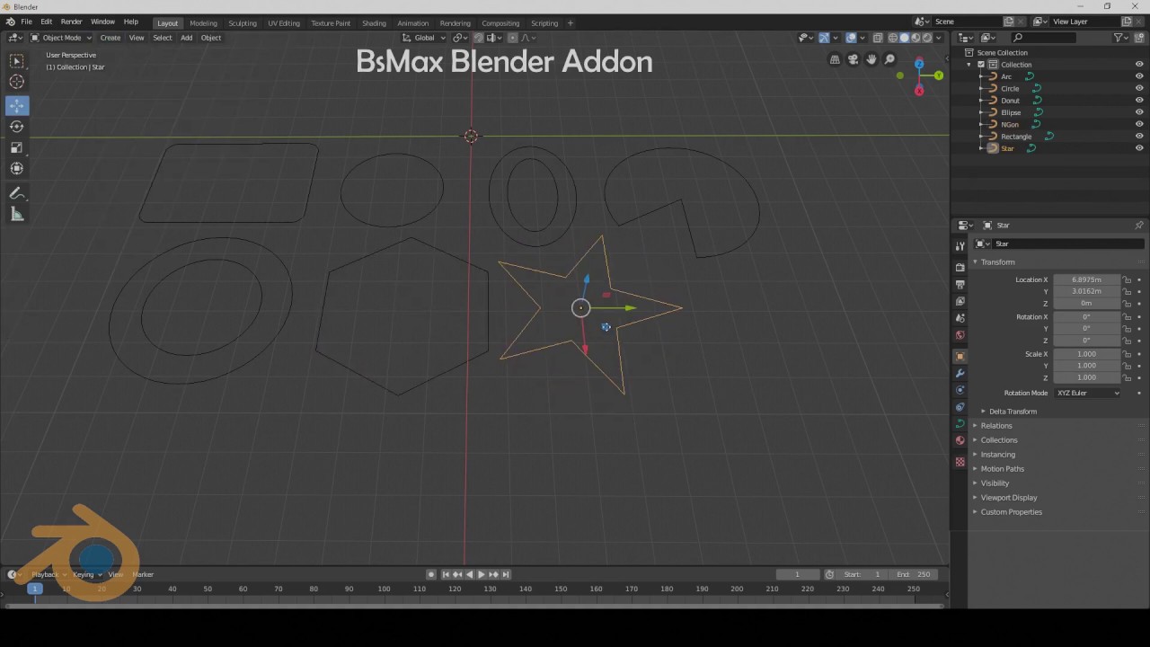The height and width of the screenshot is (647, 1150).
Task: Activate the Transform tool
Action: coord(16,169)
